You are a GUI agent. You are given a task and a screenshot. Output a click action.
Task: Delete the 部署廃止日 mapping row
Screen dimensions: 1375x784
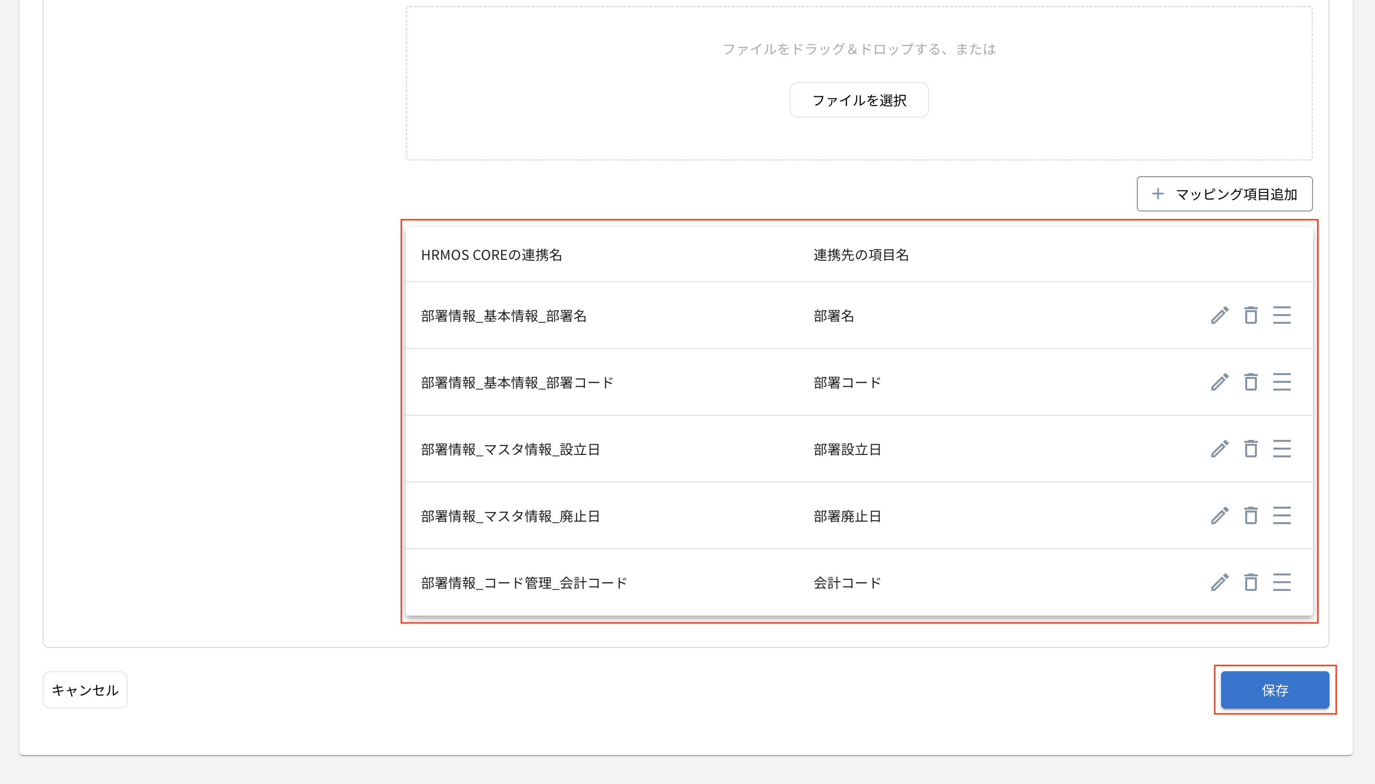click(1251, 515)
